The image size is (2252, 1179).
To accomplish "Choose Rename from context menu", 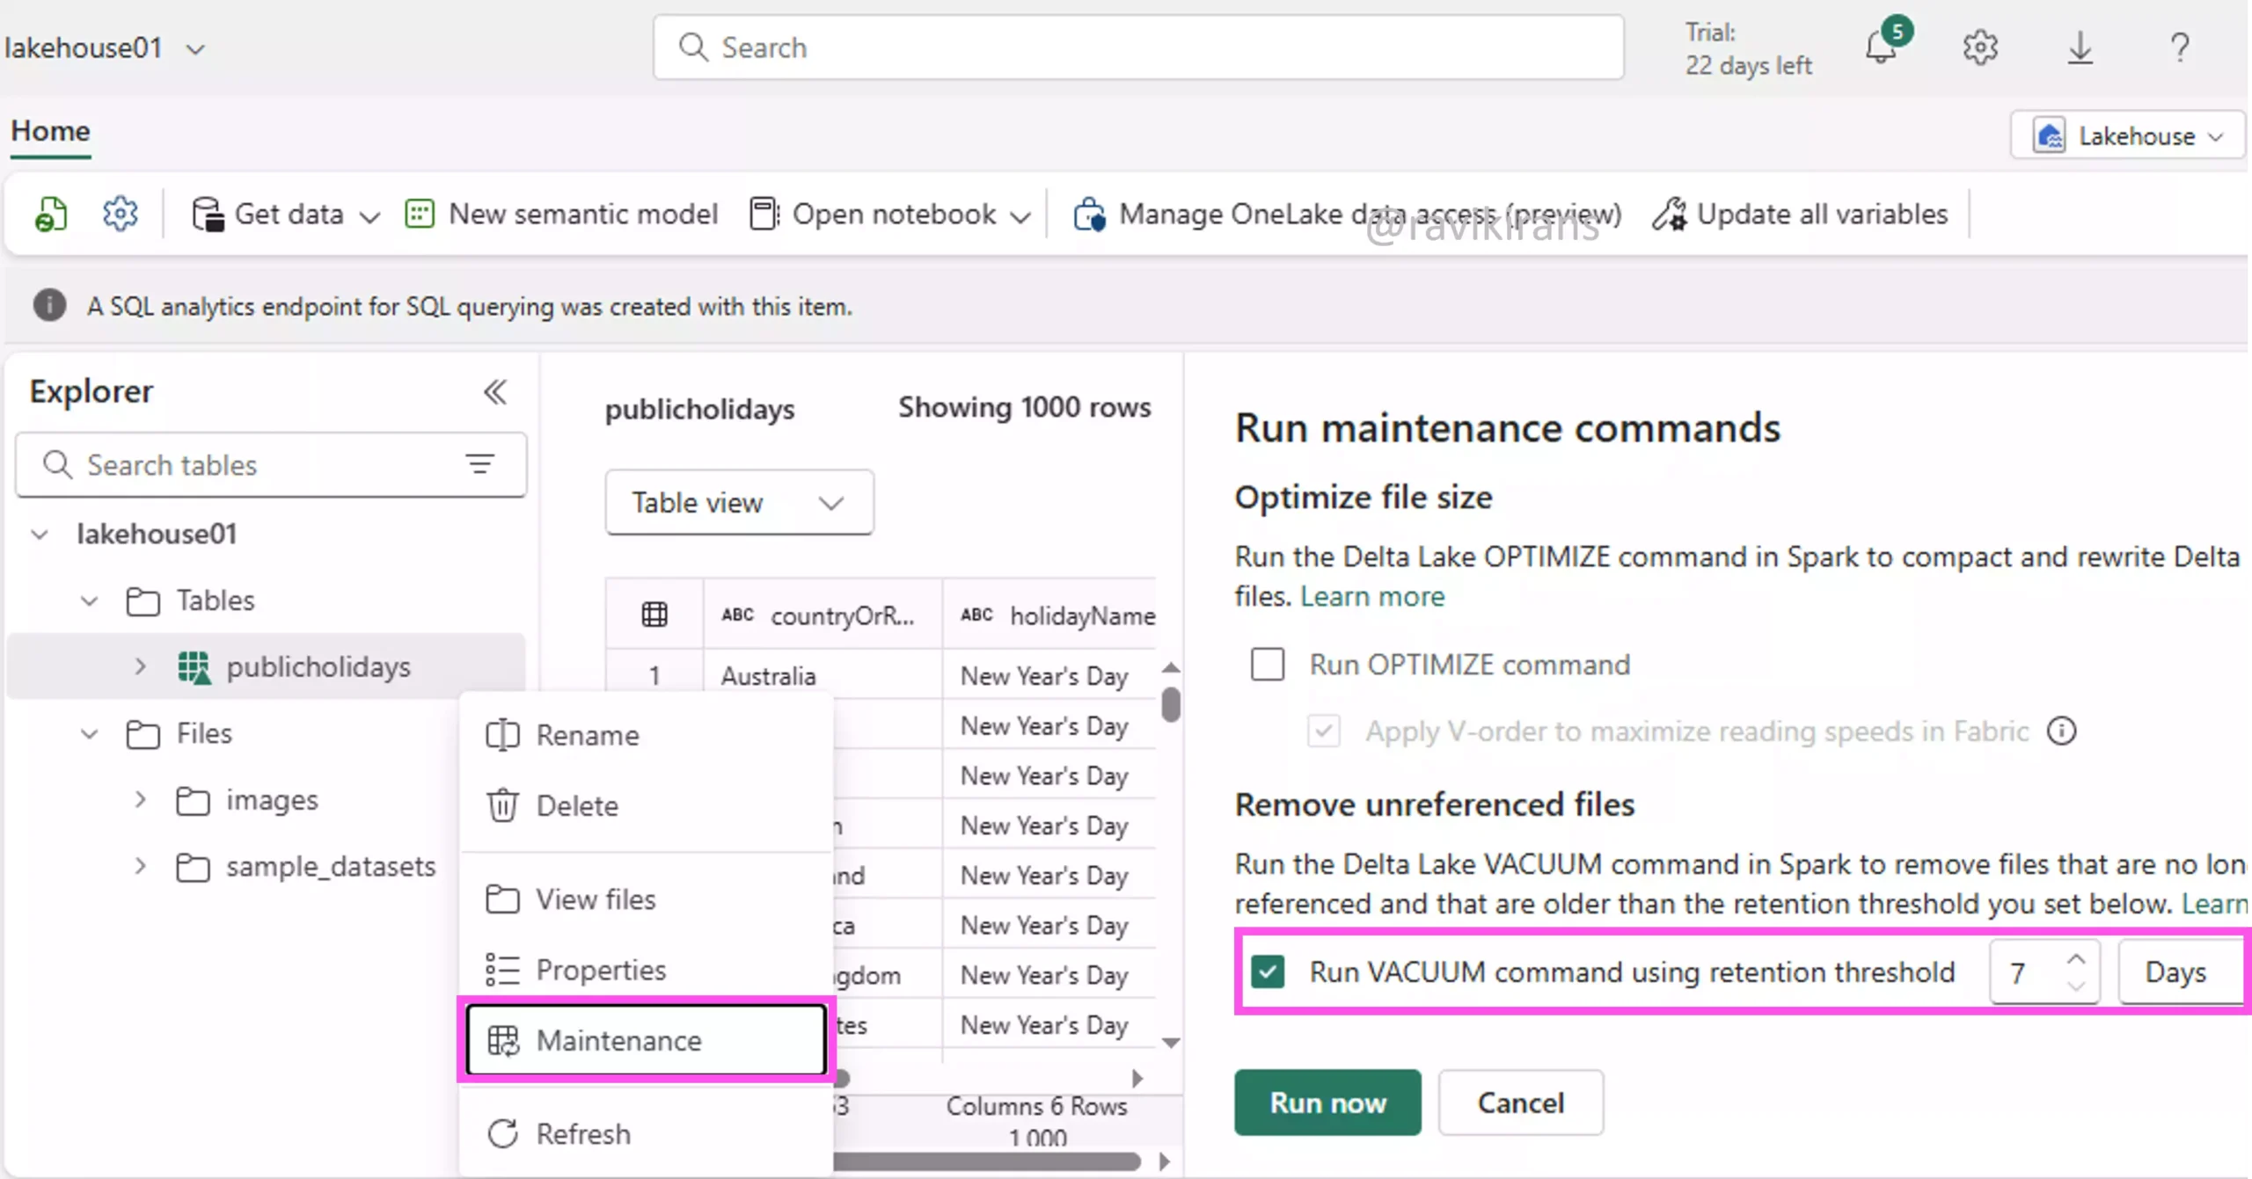I will [646, 735].
